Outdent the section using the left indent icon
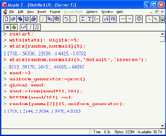Screen dimensions: 166x136 point(106,19)
